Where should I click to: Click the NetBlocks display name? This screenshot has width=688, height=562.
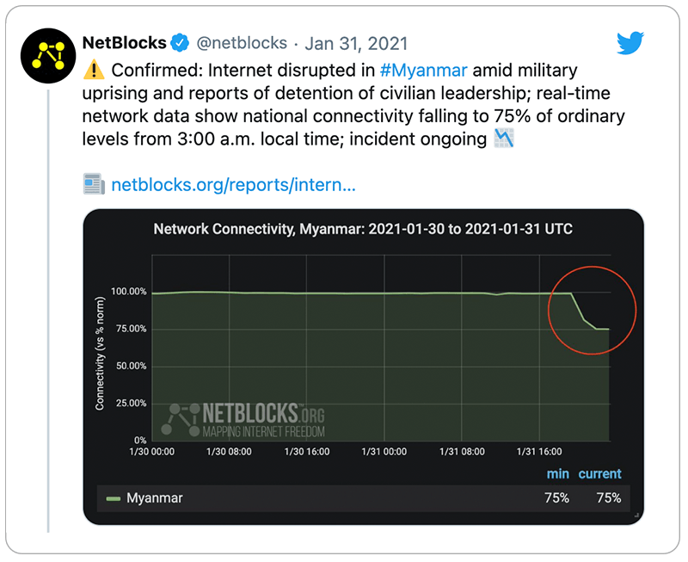tap(124, 43)
